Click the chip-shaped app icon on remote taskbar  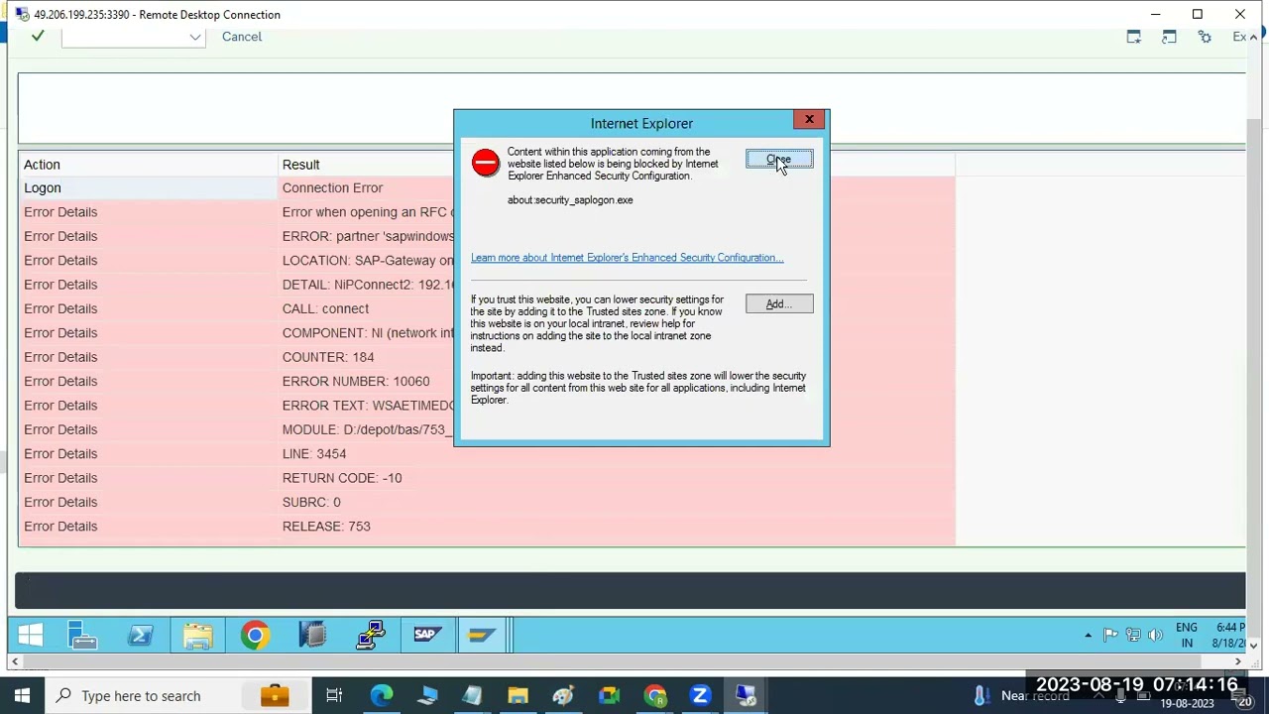pos(312,635)
